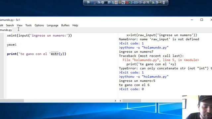
Task: Click the x=int(raw_input('ingrese un numero')) output line
Action: click(162, 35)
